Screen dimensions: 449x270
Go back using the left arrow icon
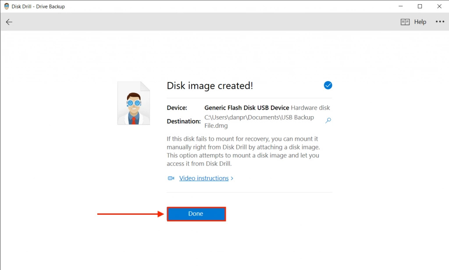(9, 22)
